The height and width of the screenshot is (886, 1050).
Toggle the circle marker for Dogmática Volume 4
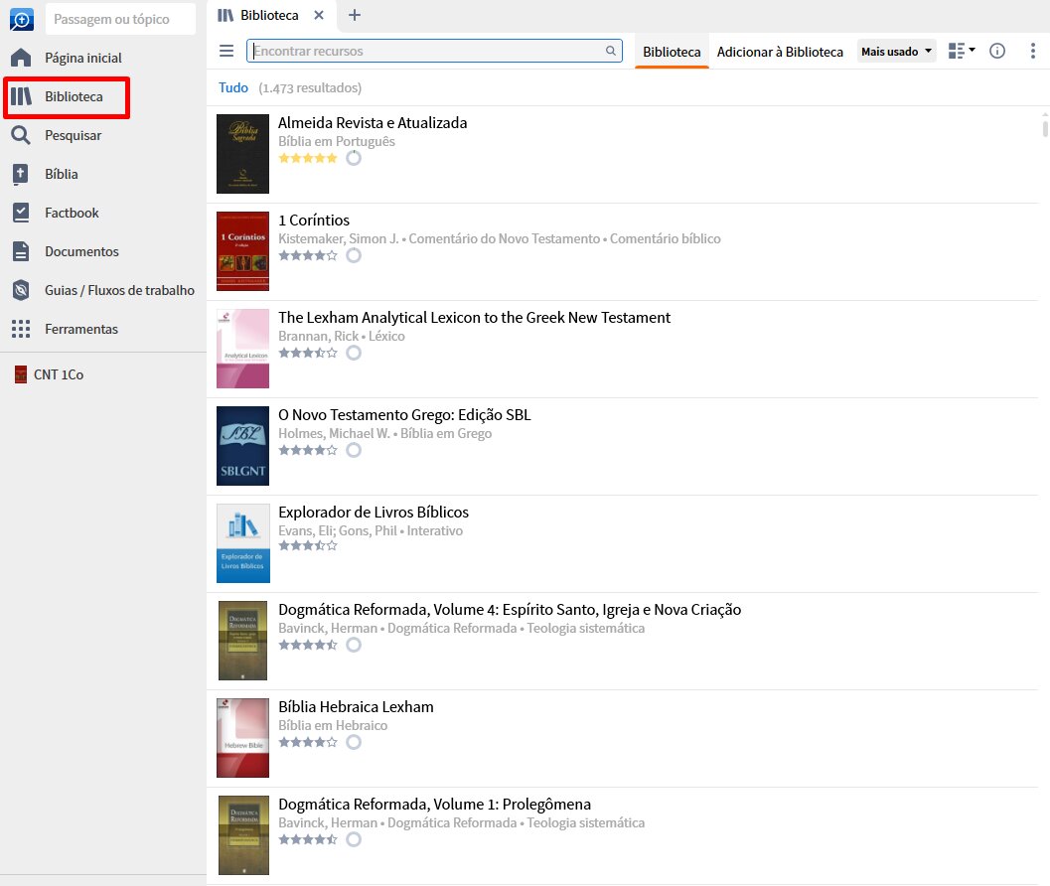tap(354, 645)
